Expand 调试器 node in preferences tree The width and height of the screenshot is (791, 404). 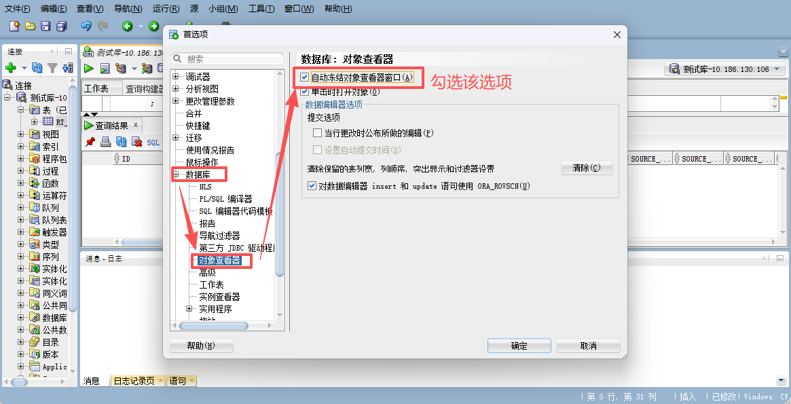point(176,77)
